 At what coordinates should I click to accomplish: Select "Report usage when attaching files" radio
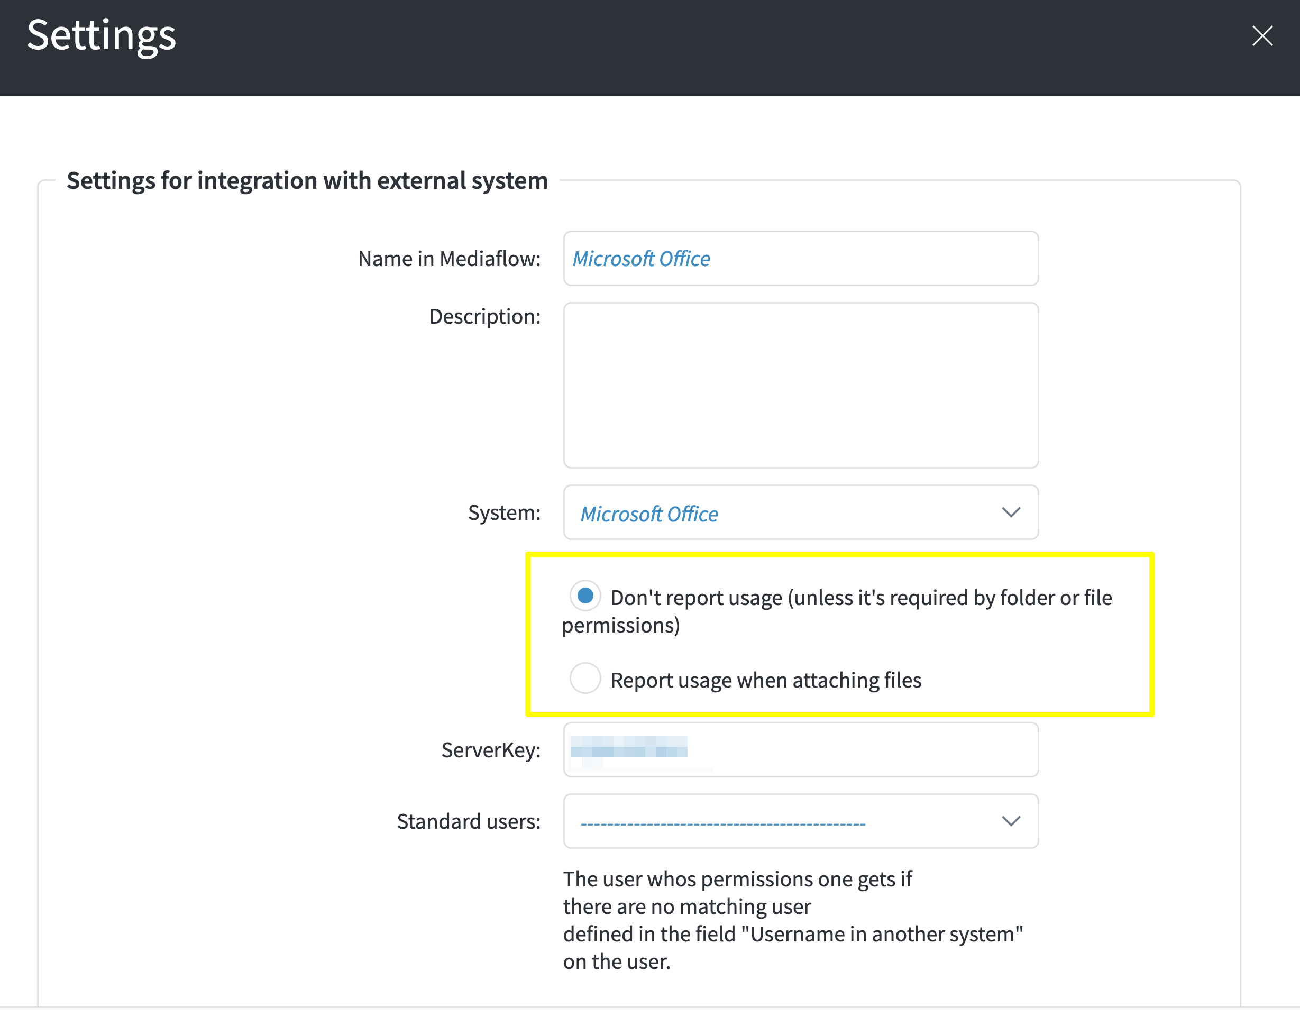click(585, 678)
